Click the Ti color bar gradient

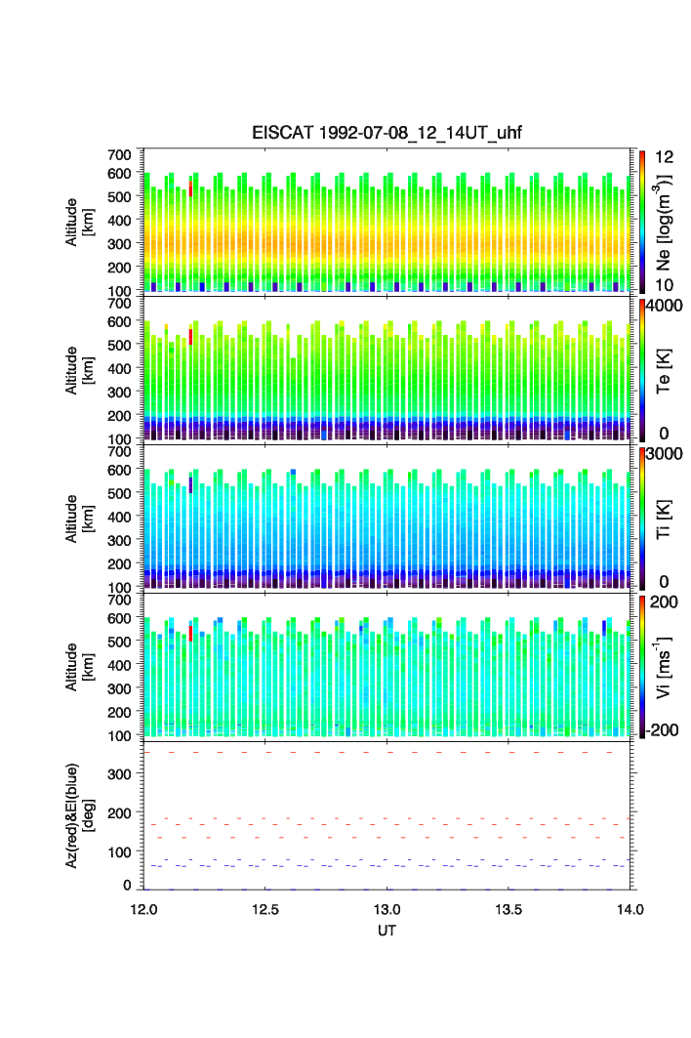[x=642, y=519]
